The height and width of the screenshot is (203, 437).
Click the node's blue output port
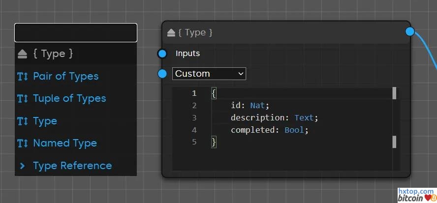[409, 31]
